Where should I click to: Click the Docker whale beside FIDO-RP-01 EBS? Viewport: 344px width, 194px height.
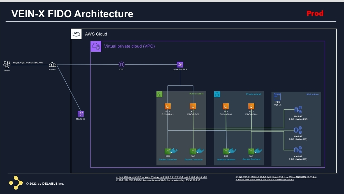coord(174,151)
